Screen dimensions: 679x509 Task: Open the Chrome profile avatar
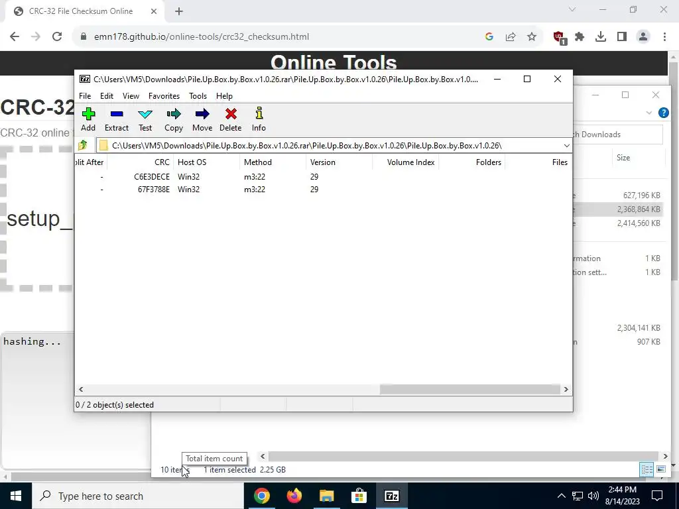click(x=643, y=37)
